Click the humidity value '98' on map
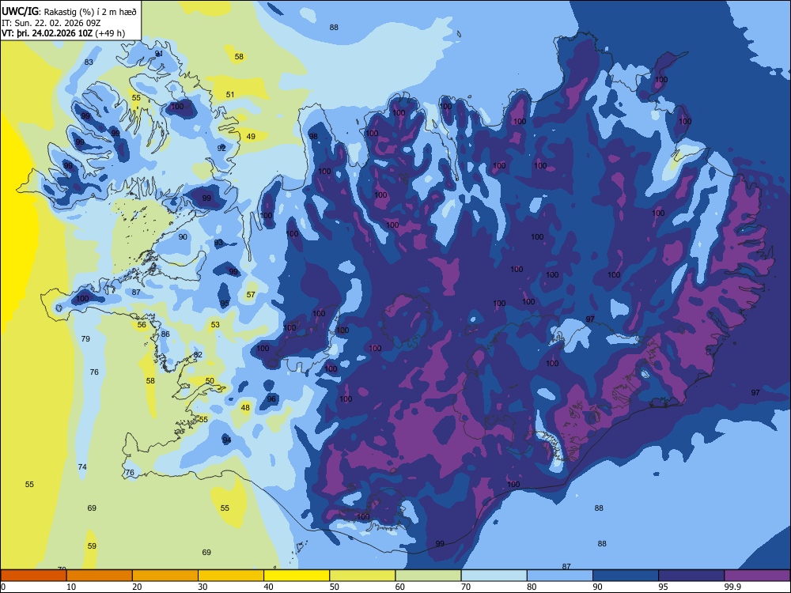The height and width of the screenshot is (593, 791). pos(313,137)
